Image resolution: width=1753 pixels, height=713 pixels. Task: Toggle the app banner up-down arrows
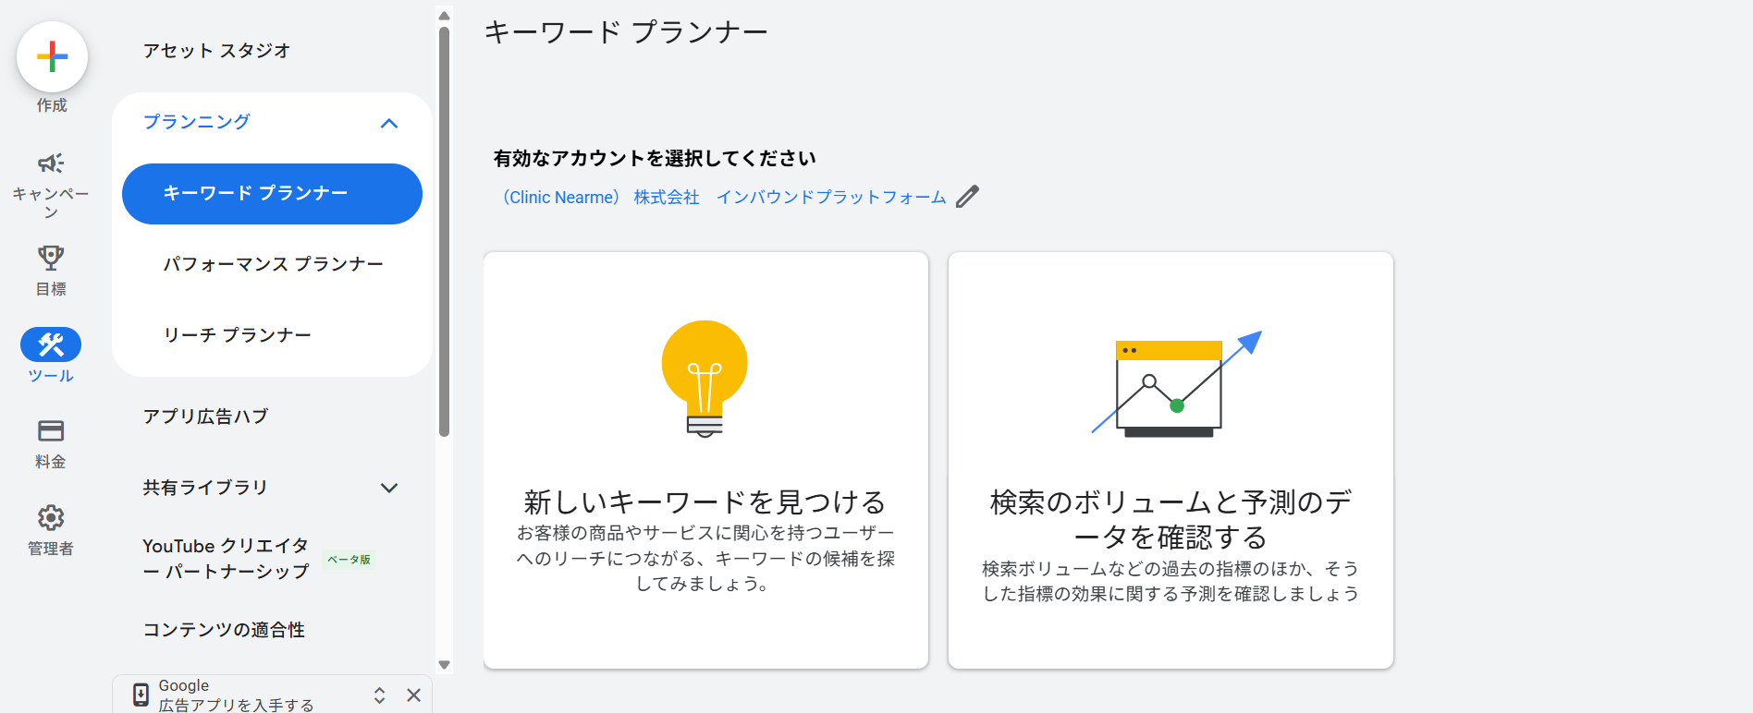pyautogui.click(x=379, y=695)
